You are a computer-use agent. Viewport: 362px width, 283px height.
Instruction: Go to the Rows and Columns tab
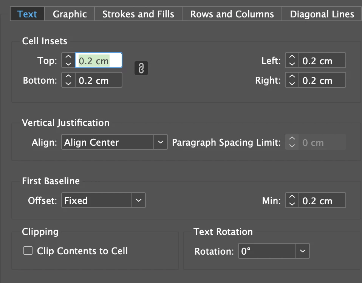[x=232, y=14]
